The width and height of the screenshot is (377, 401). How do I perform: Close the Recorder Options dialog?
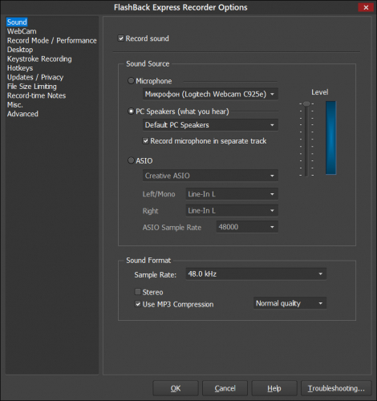(x=366, y=7)
